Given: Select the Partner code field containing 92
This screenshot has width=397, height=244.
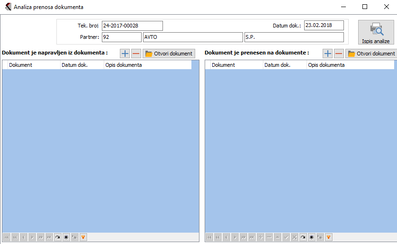Looking at the screenshot, I should [x=121, y=37].
